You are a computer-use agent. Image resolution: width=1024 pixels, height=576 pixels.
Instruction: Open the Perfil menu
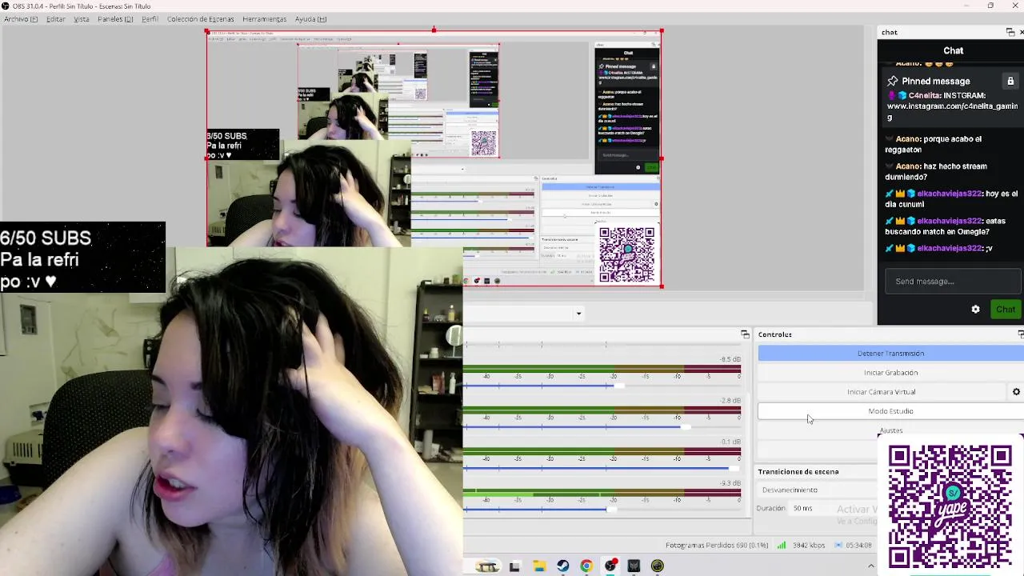[150, 19]
